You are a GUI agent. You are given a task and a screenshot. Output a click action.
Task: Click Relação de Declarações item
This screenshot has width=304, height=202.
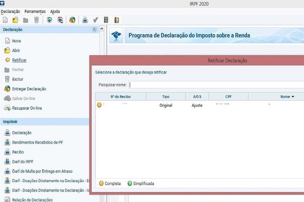click(33, 200)
